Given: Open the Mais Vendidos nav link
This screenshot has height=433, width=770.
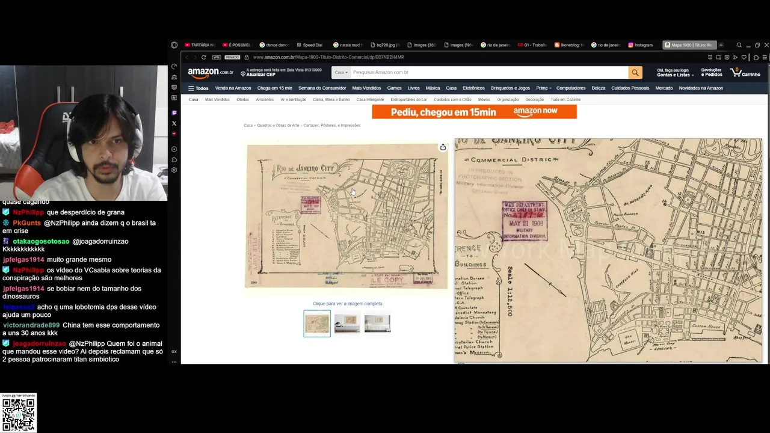Looking at the screenshot, I should [x=366, y=88].
